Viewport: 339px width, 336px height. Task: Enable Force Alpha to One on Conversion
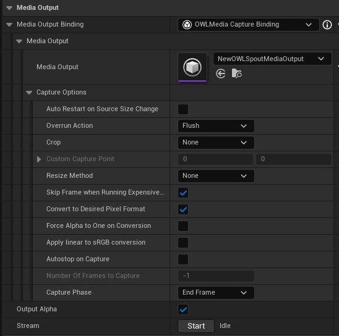pos(183,226)
